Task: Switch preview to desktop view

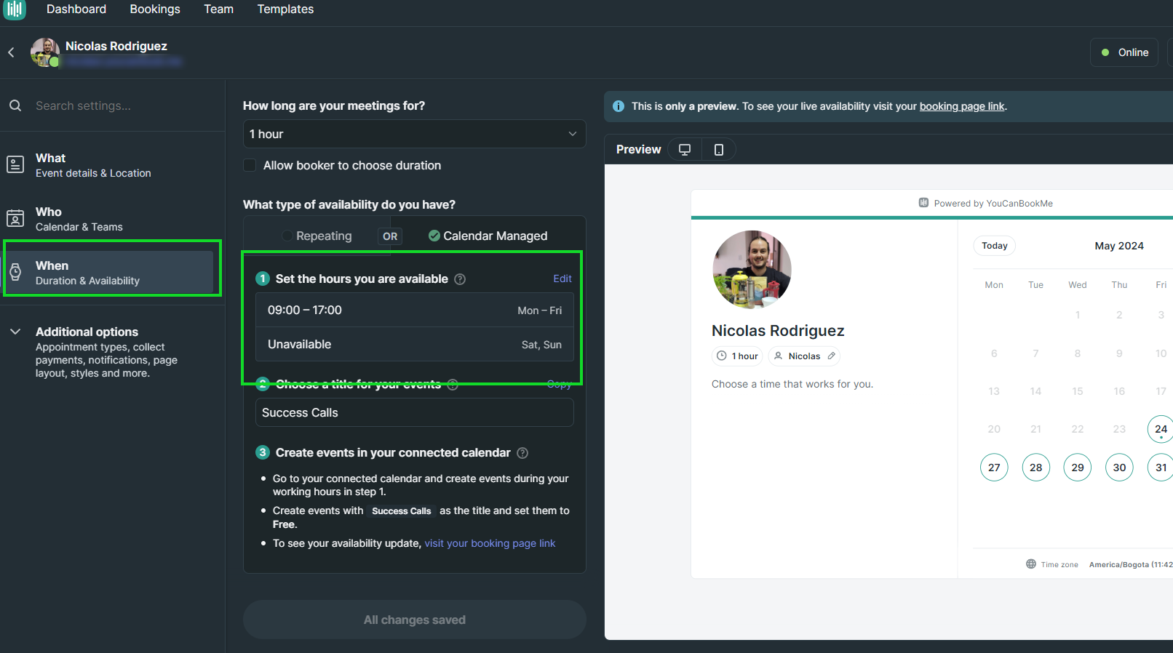Action: click(x=685, y=149)
